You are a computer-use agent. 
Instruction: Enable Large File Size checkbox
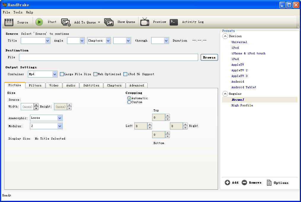click(62, 74)
